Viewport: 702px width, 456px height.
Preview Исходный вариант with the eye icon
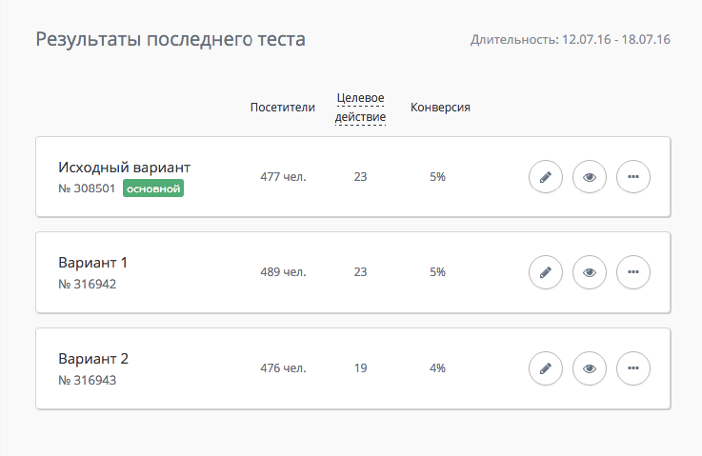coord(590,177)
